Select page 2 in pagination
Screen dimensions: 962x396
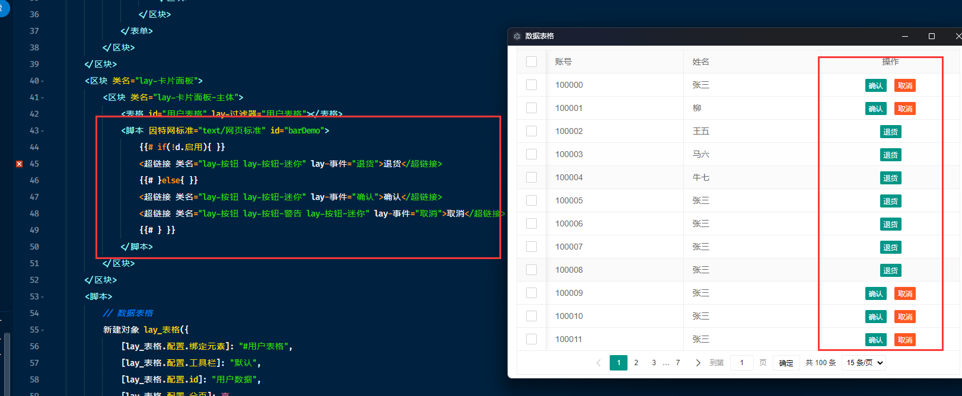point(636,363)
